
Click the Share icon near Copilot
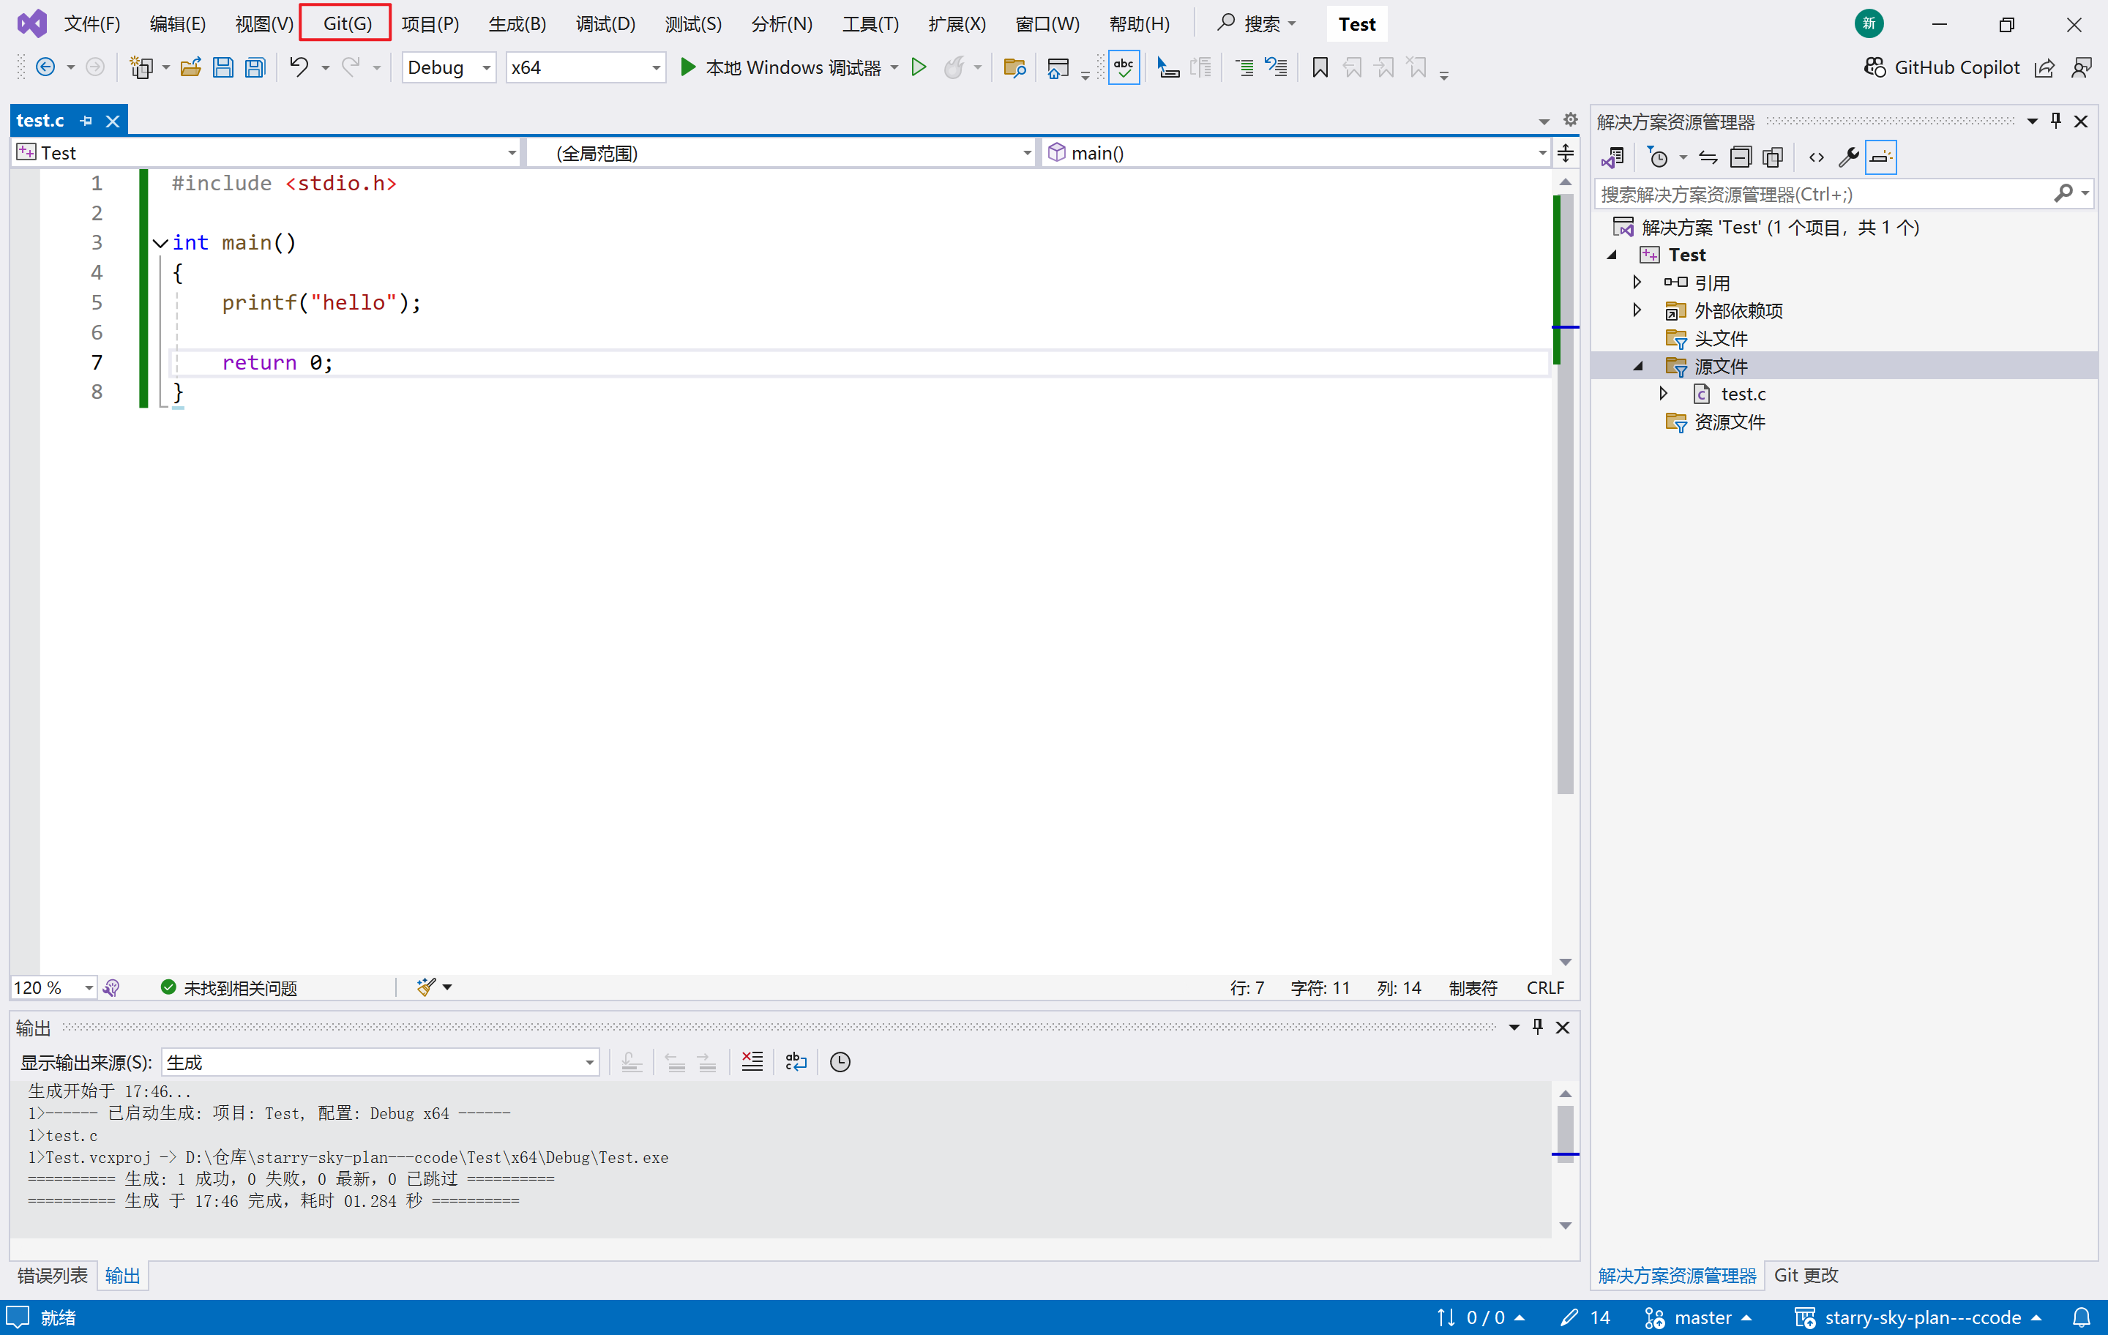2044,67
